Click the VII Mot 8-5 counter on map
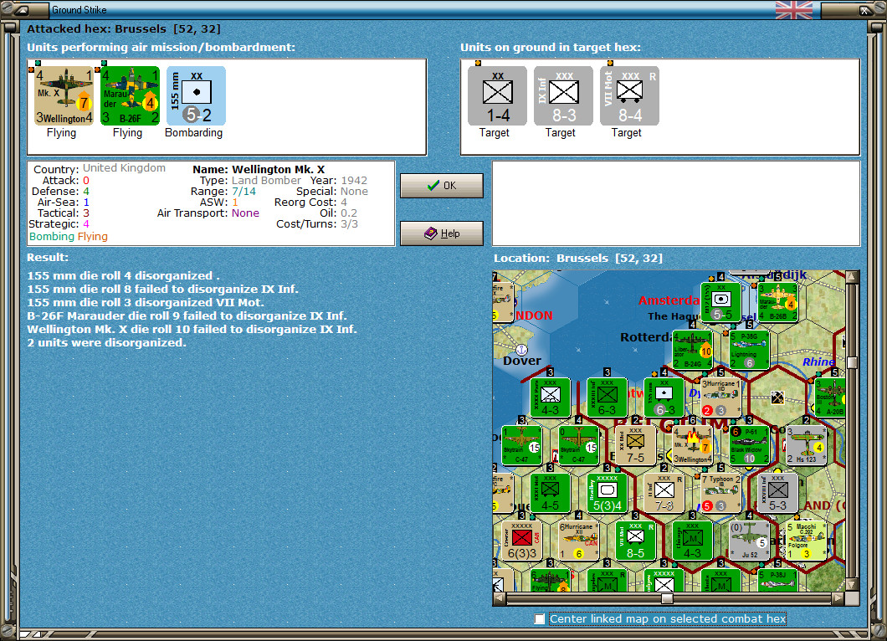This screenshot has height=641, width=887. (x=635, y=541)
